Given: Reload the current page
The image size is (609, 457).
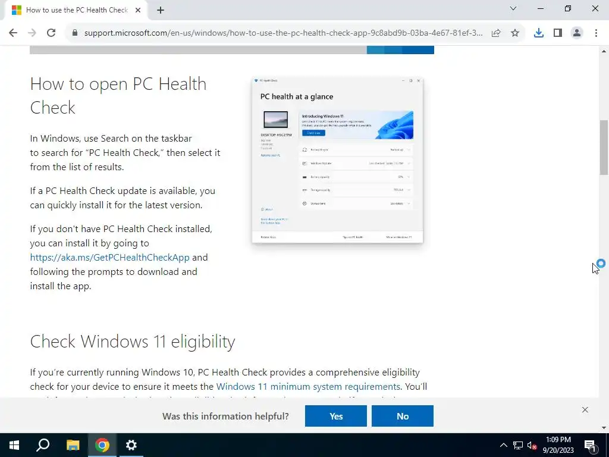Looking at the screenshot, I should point(51,33).
